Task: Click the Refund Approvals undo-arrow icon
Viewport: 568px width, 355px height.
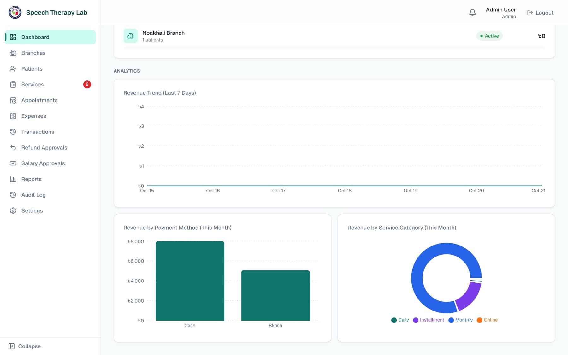Action: [x=13, y=148]
